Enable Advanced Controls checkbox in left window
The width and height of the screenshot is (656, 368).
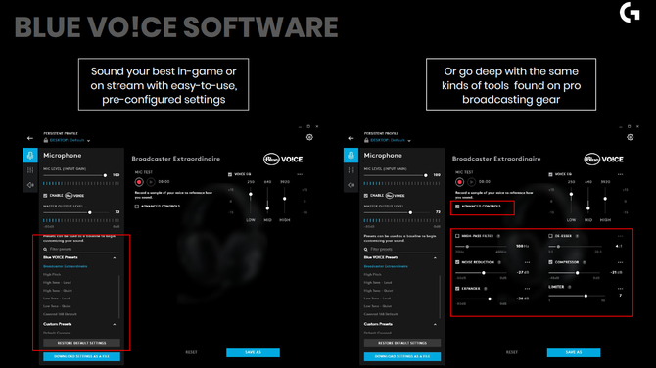click(x=137, y=207)
